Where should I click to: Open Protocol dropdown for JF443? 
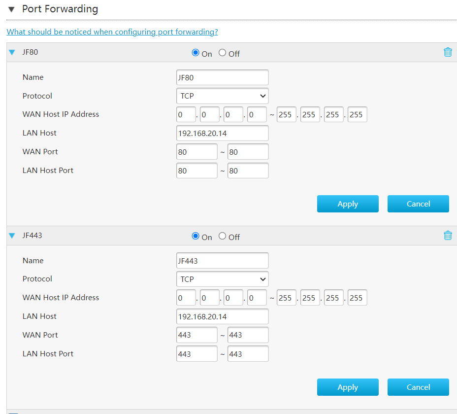[222, 279]
